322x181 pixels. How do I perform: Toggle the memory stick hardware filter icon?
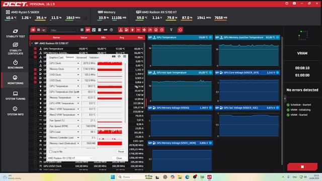pos(105,30)
